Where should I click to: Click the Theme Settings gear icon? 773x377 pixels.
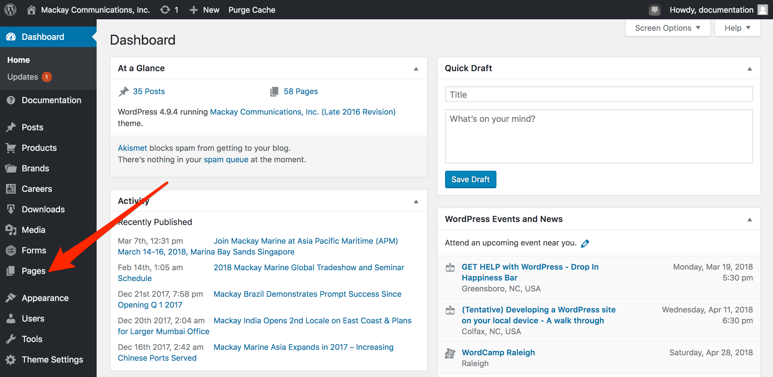[11, 360]
